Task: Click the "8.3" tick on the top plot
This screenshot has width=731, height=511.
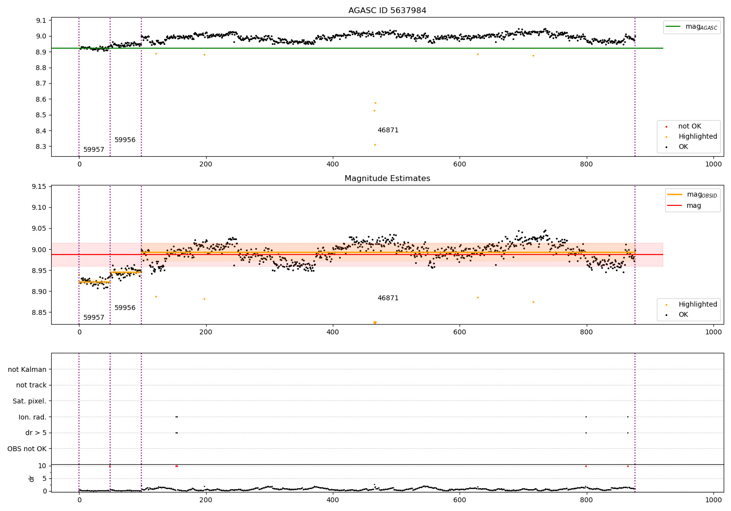Action: [41, 146]
